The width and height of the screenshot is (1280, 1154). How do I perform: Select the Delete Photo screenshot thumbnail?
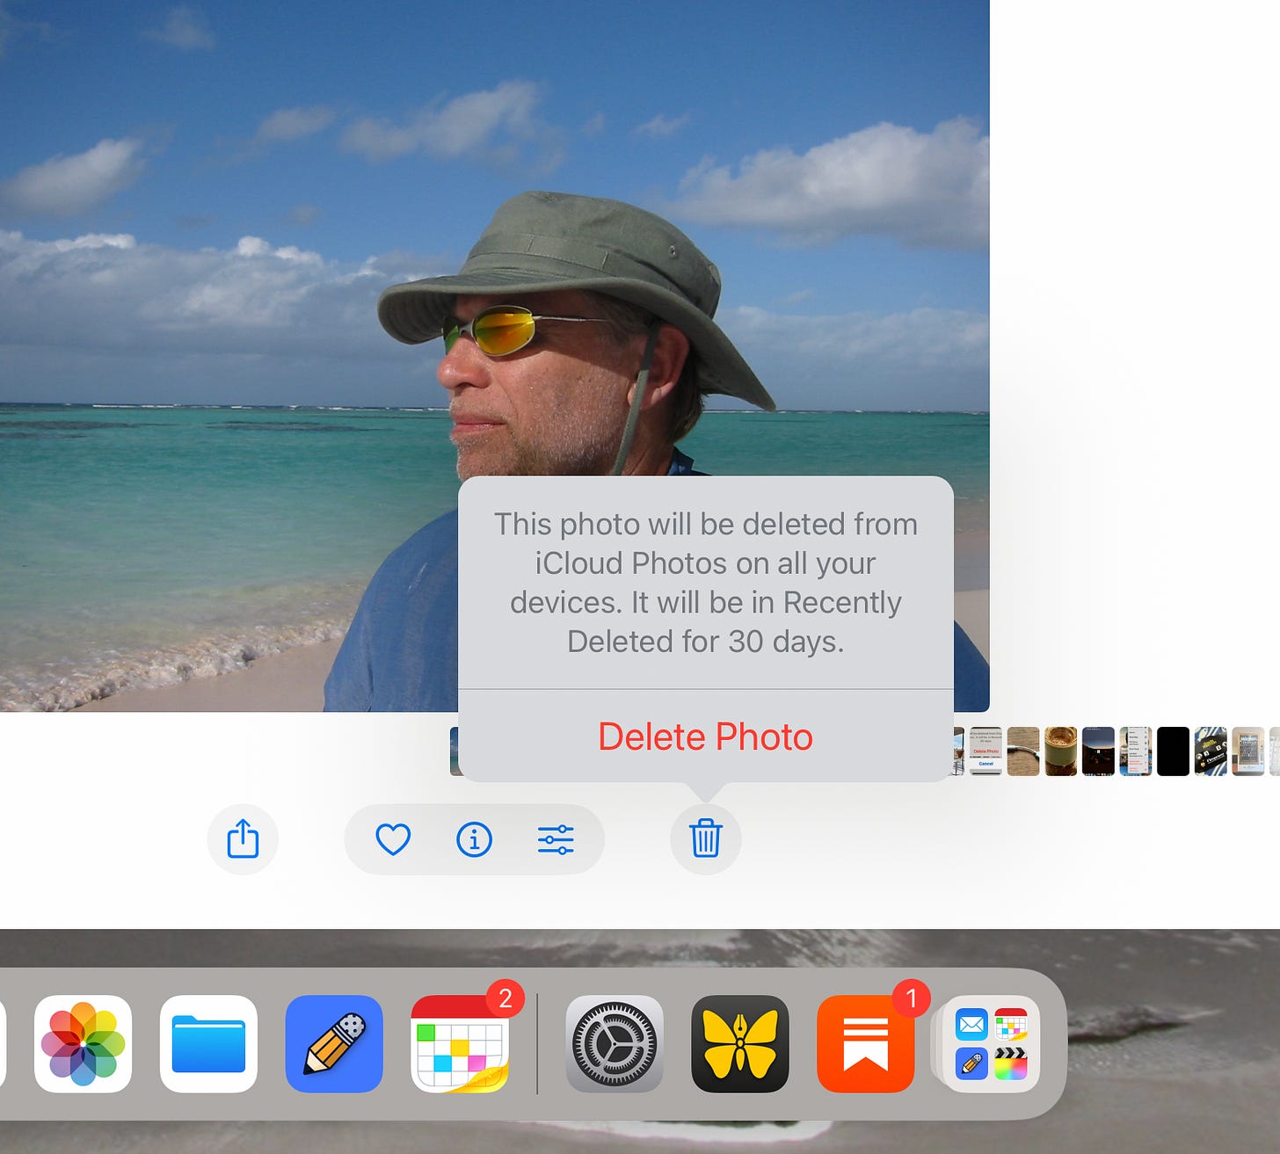coord(985,751)
